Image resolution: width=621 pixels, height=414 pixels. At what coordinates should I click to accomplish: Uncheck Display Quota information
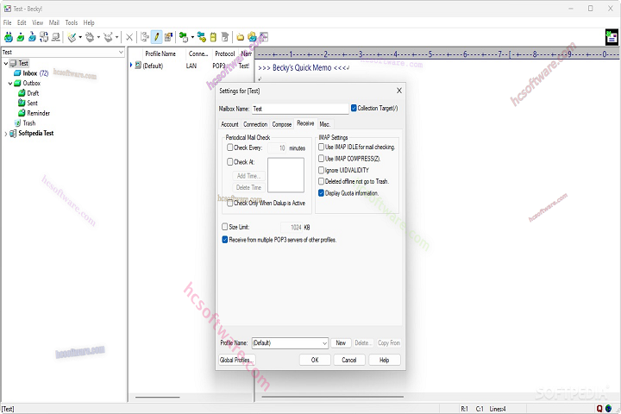(x=321, y=193)
